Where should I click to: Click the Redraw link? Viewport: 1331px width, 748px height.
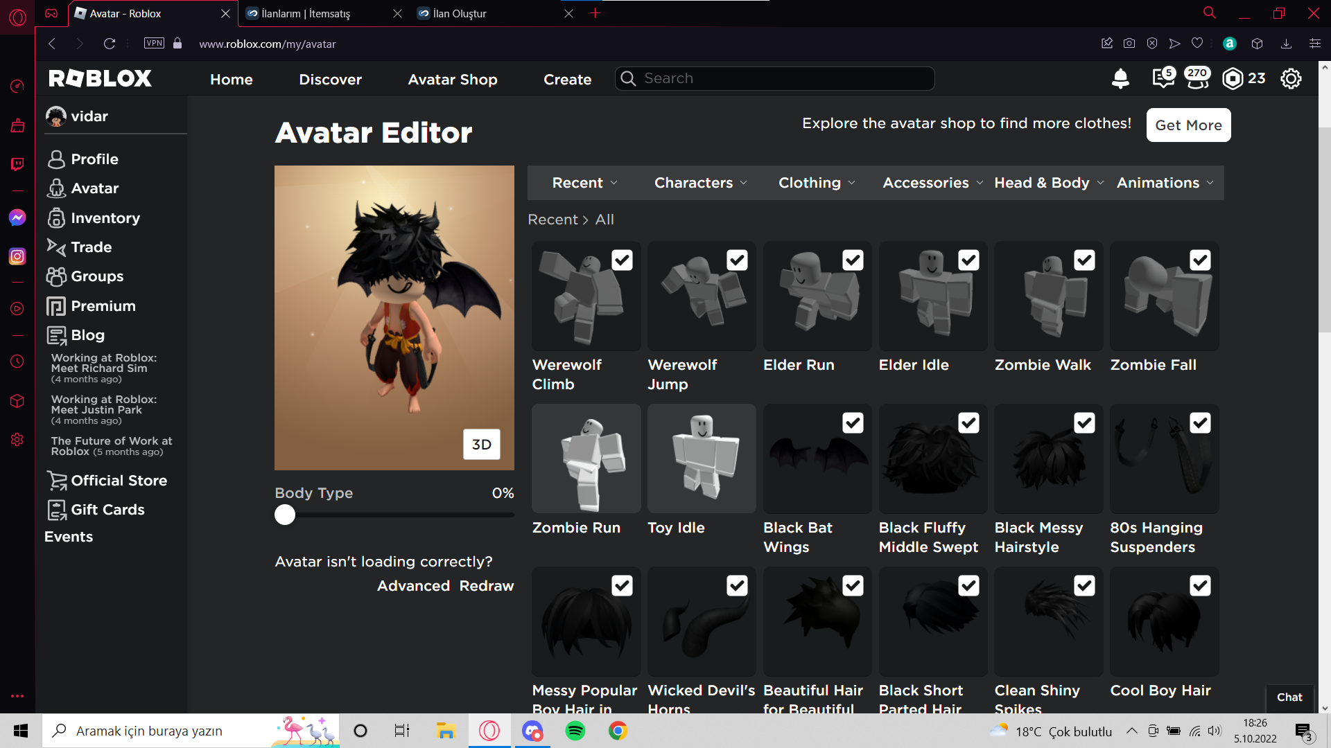point(487,586)
